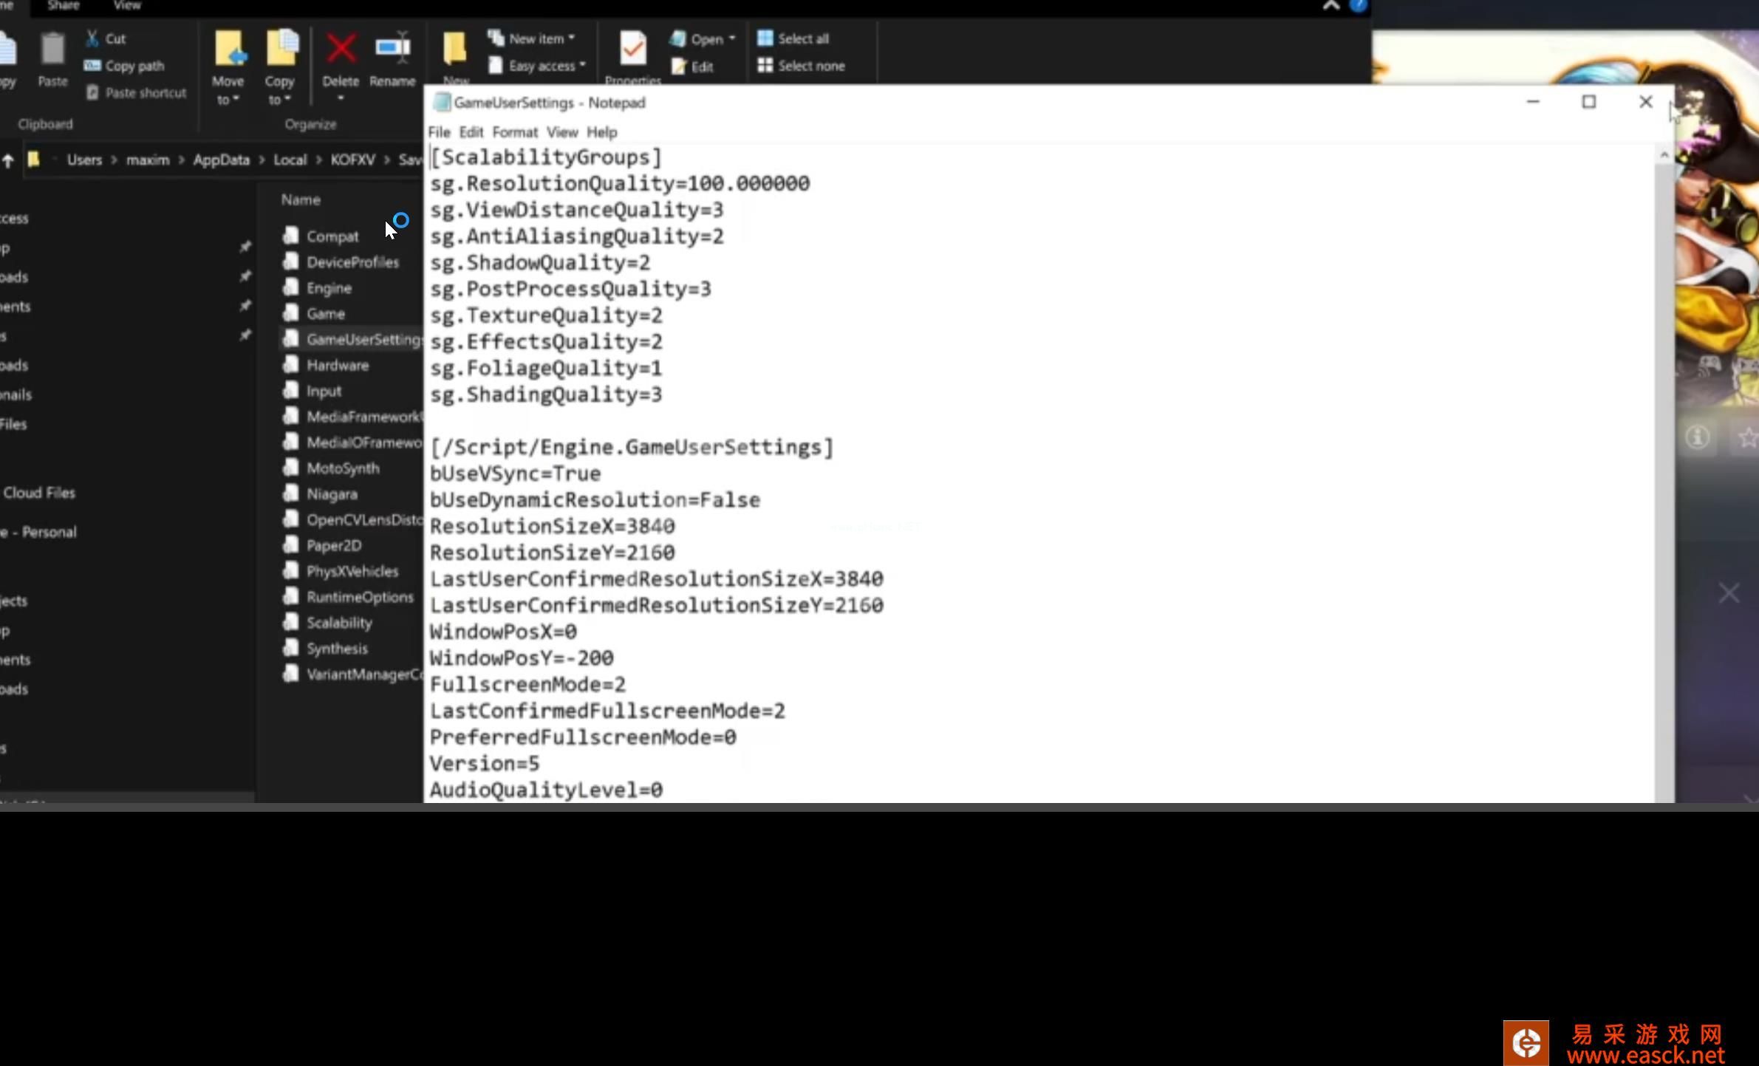Image resolution: width=1759 pixels, height=1066 pixels.
Task: Open Notepad File menu
Action: 439,132
